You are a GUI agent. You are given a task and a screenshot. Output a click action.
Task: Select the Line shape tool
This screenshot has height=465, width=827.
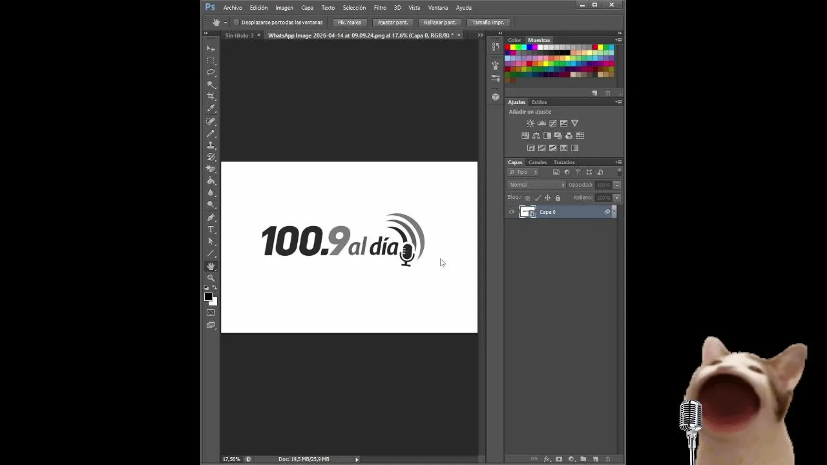click(x=211, y=254)
